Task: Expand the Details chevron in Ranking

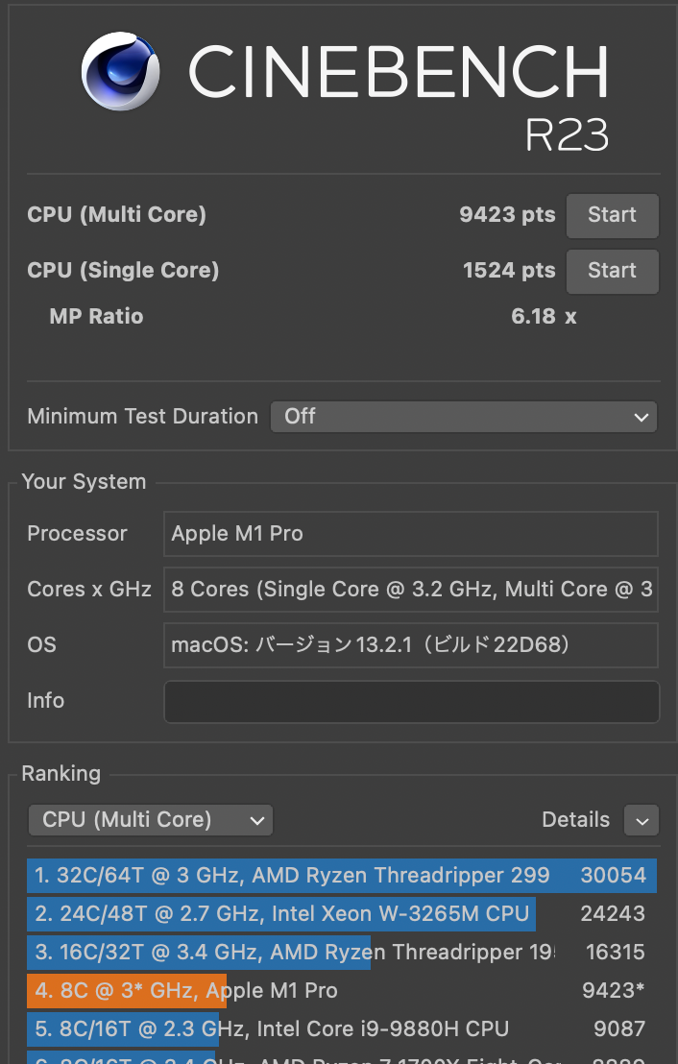Action: coord(641,820)
